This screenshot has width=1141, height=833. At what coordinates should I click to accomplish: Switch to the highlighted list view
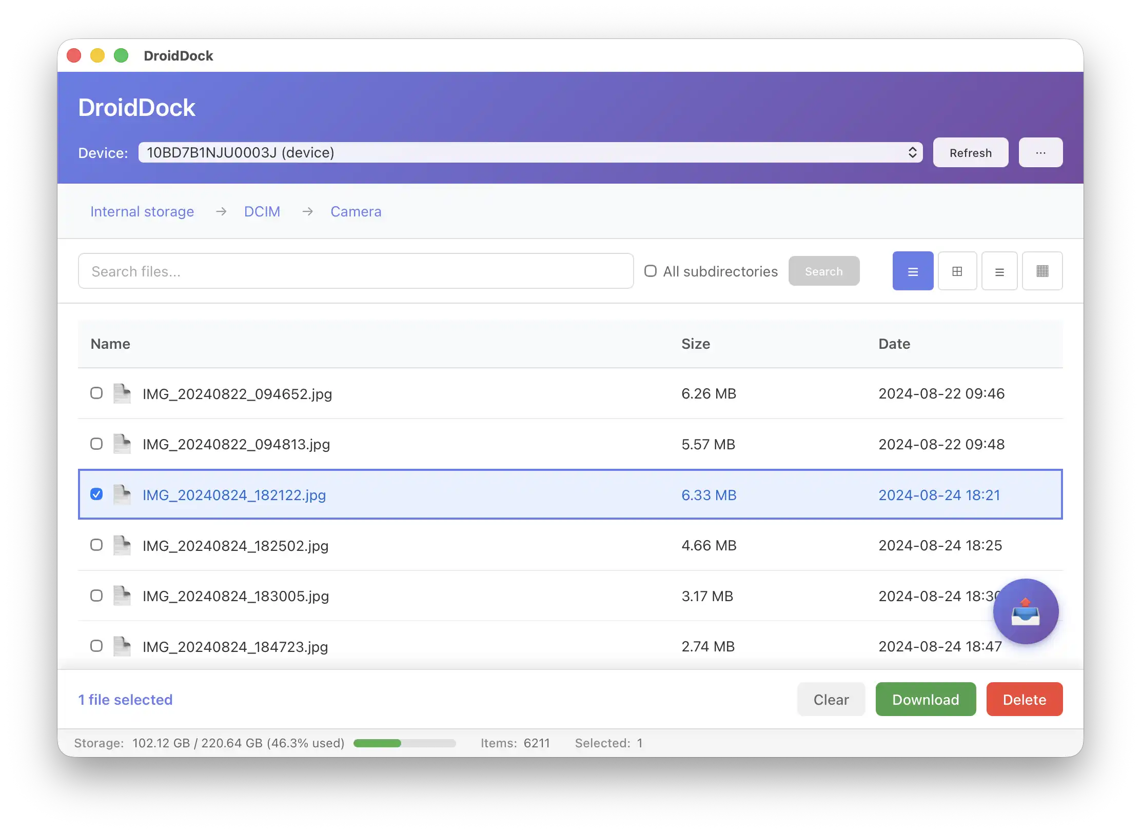[913, 271]
